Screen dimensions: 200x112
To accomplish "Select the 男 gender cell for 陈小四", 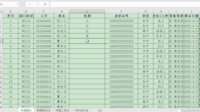I will [87, 36].
